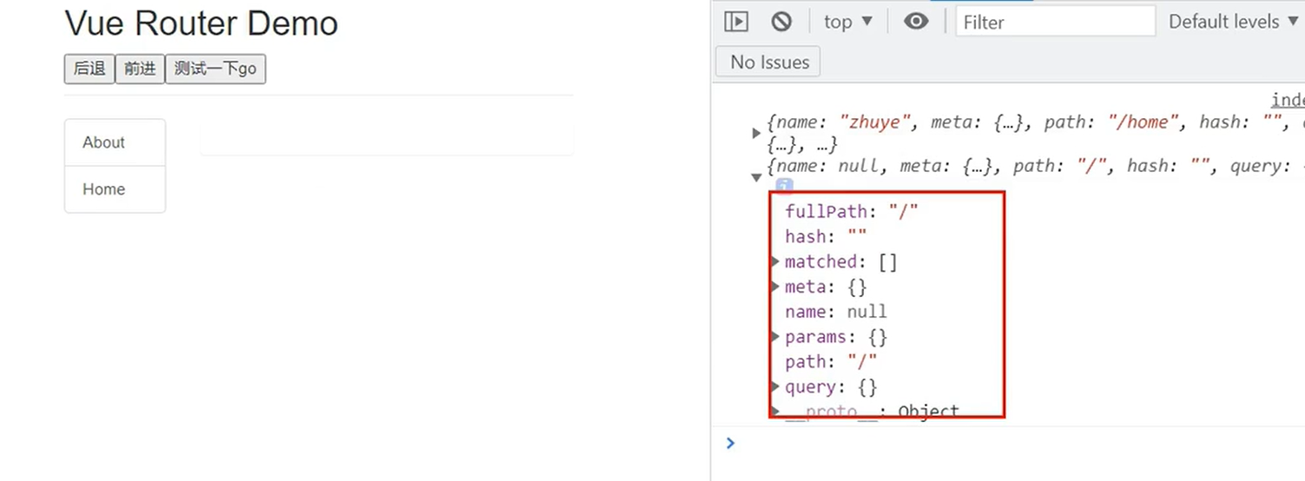Open the No Issues button

(768, 62)
